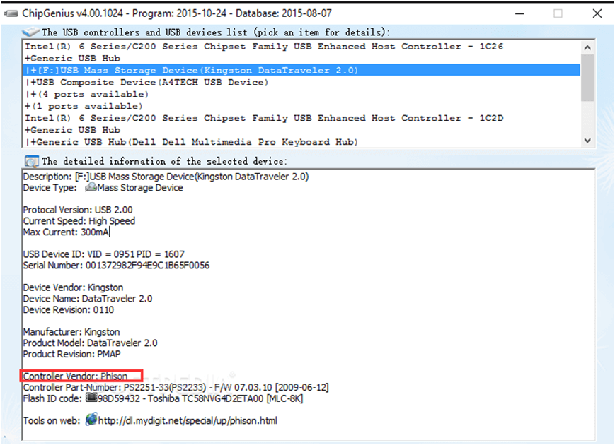Viewport: 615px width, 445px height.
Task: Select the Kingston DataTraveler 2.0 mass storage row
Action: click(302, 70)
